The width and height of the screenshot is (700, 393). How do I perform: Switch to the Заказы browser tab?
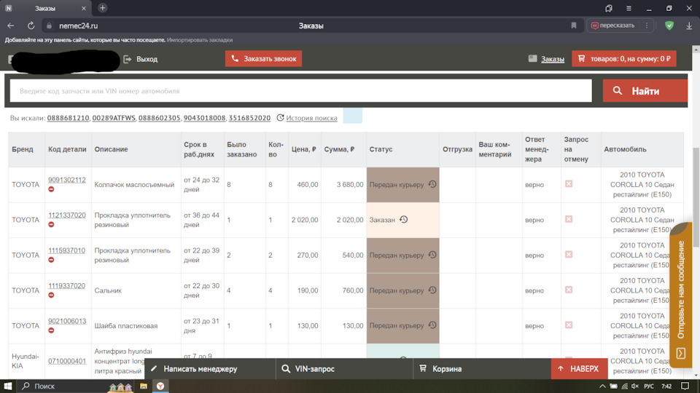click(45, 8)
